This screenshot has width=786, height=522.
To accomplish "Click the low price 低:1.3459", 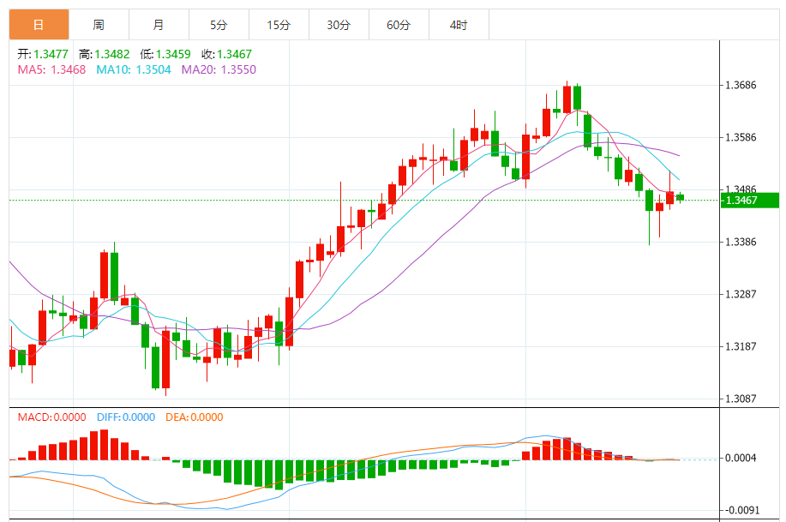I will [165, 54].
